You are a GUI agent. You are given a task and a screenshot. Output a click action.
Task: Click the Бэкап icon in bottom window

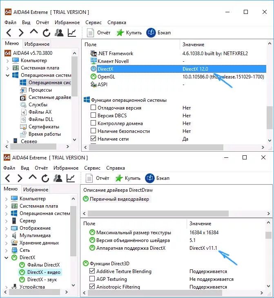150,178
